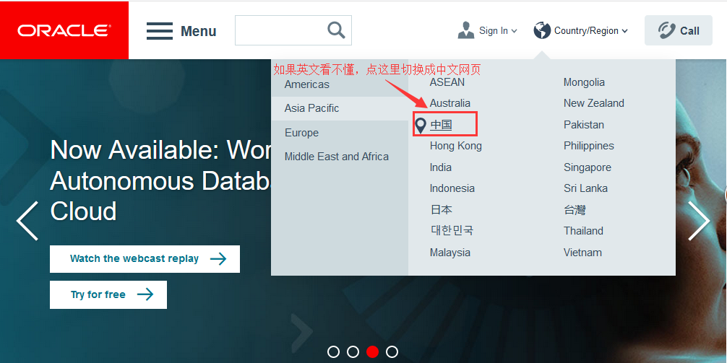Choose Pakistan from the country list
The image size is (727, 363).
tap(584, 125)
